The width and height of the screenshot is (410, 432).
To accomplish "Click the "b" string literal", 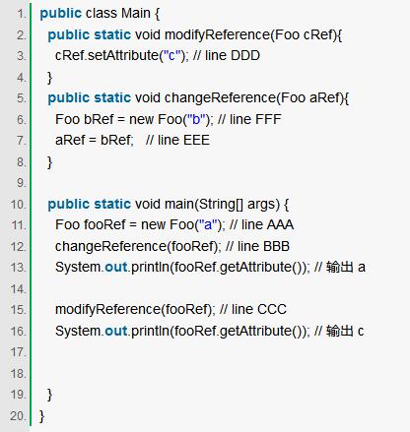I will click(196, 119).
